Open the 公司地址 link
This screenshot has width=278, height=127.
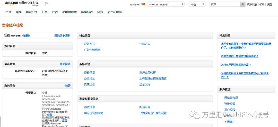coord(90,79)
